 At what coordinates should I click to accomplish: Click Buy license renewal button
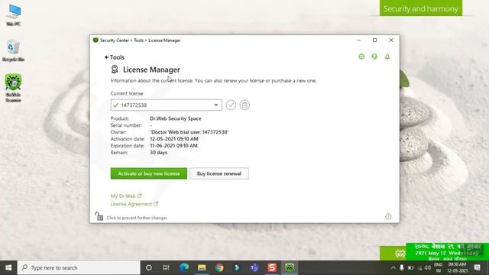tap(219, 173)
